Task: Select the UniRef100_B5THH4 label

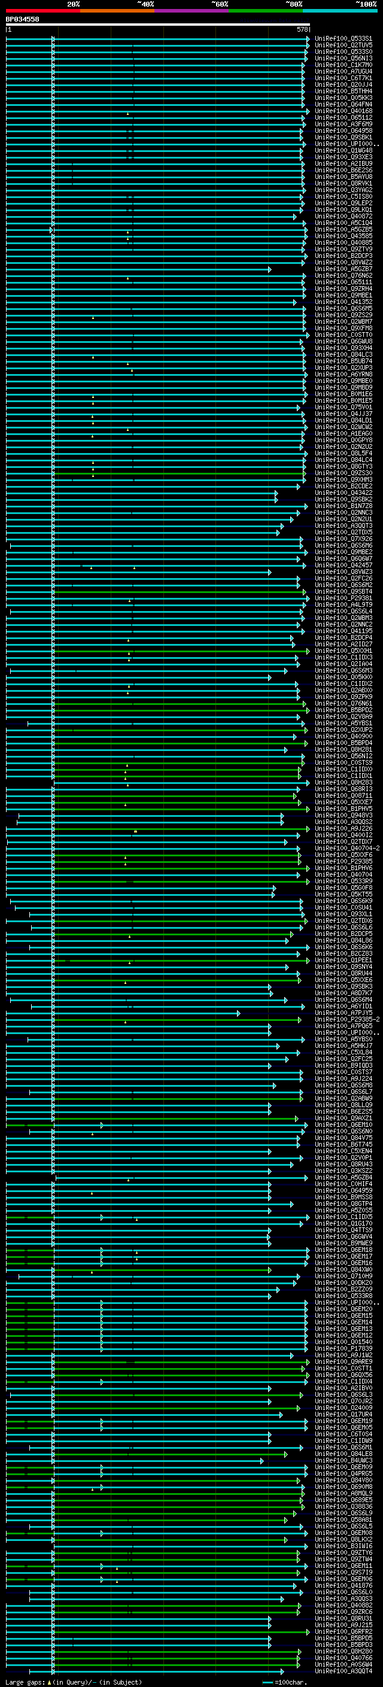Action: pos(344,91)
